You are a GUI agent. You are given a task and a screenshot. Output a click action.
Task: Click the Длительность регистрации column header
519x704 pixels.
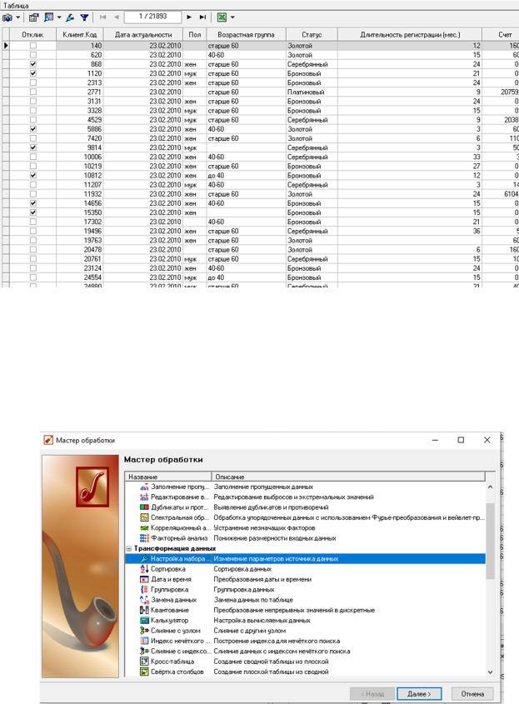[410, 34]
